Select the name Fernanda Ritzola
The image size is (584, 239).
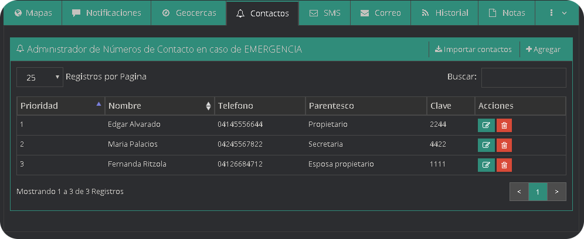(137, 164)
